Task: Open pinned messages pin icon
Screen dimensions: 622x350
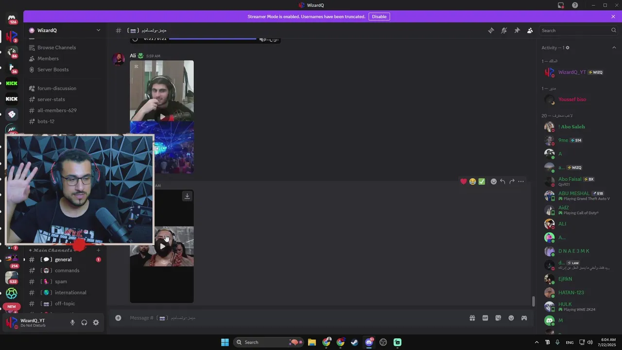Action: tap(517, 30)
